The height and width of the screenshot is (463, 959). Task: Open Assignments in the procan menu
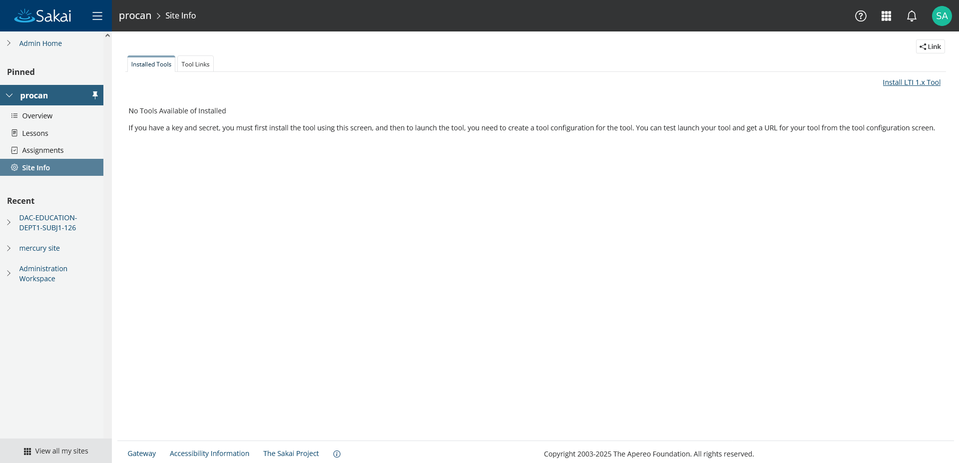point(42,150)
